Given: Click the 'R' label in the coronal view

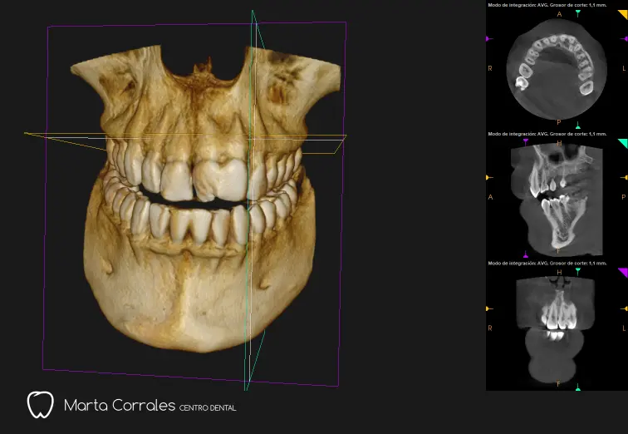Looking at the screenshot, I should pos(490,328).
